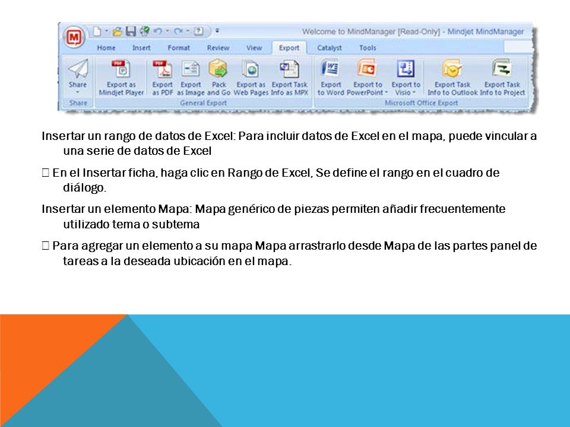Click the Share paper plane icon
This screenshot has width=570, height=427.
pyautogui.click(x=78, y=68)
